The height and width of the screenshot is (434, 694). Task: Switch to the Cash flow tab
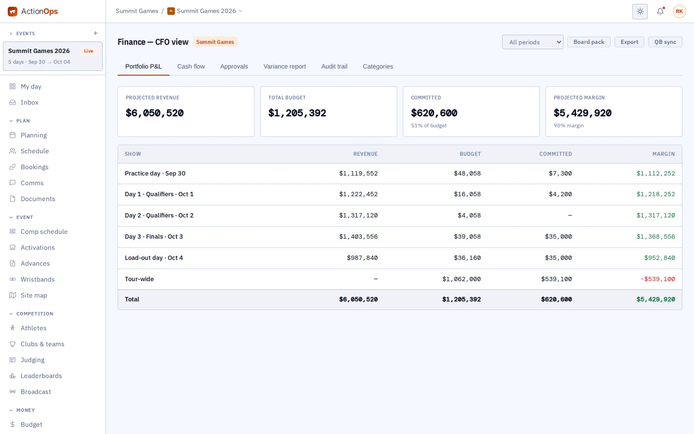point(191,66)
